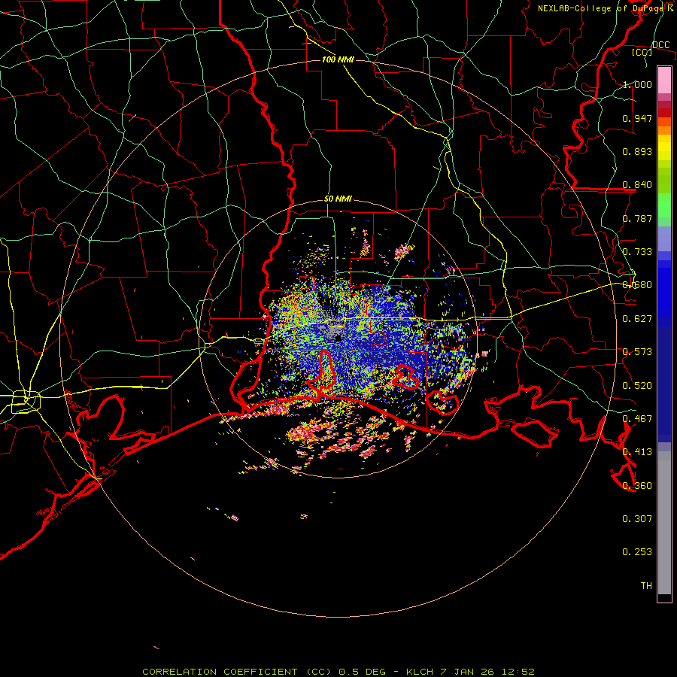Viewport: 677px width, 677px height.
Task: Click the 1.000 value on the color scale
Action: click(637, 84)
